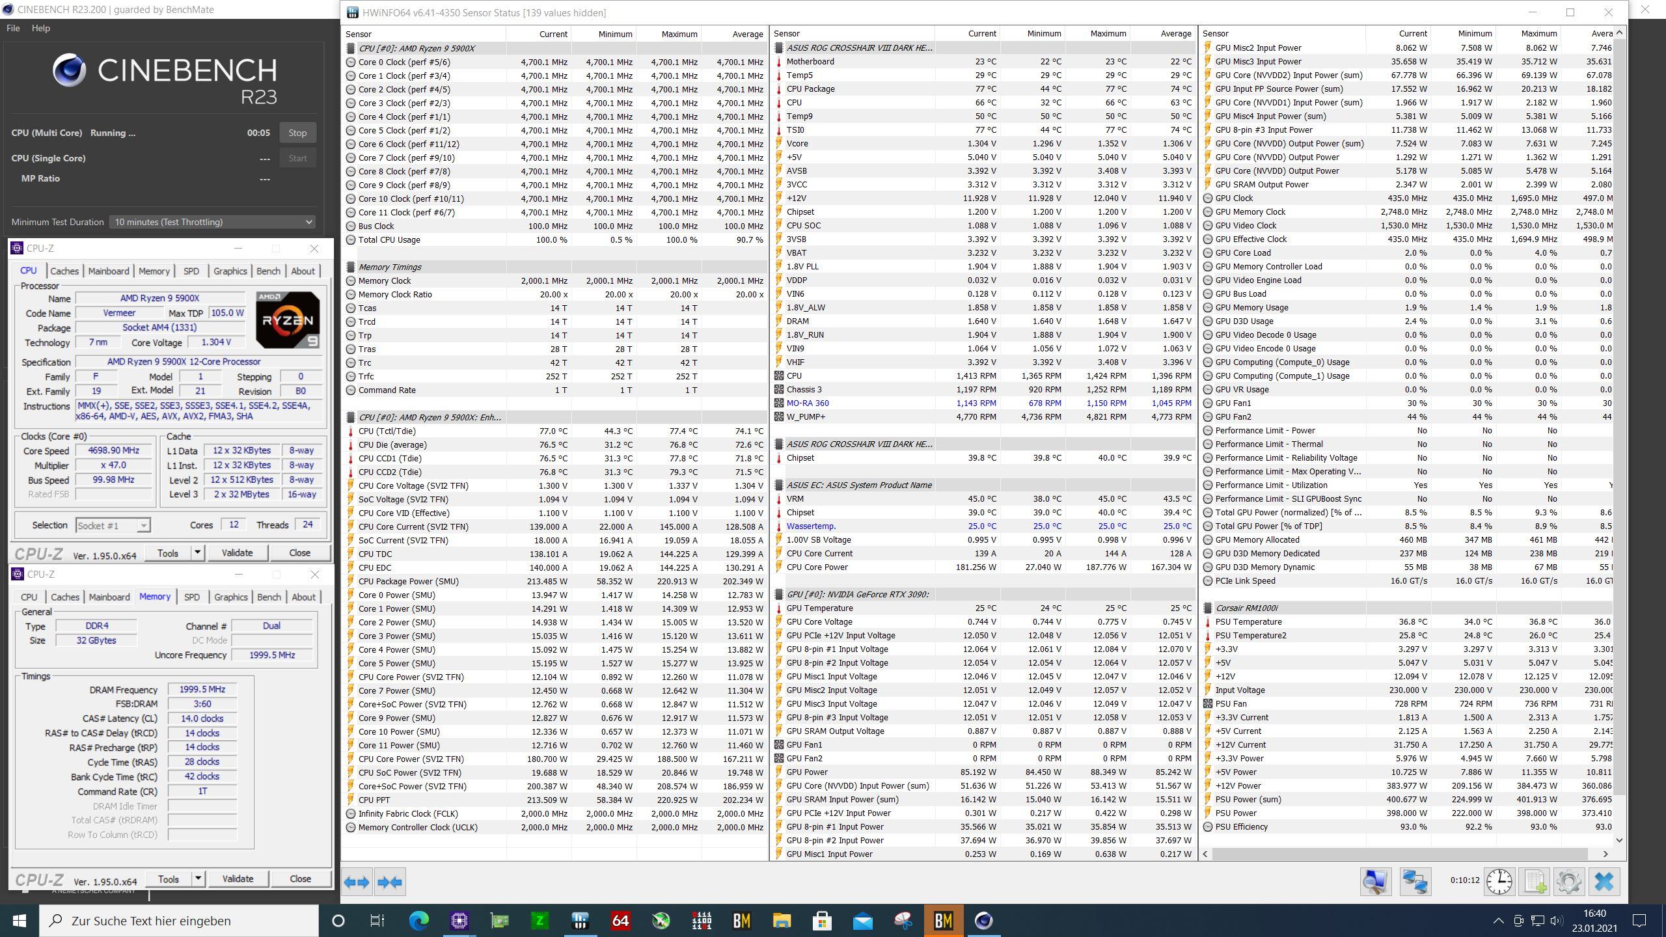The width and height of the screenshot is (1666, 937).
Task: Click Windows search box on taskbar
Action: click(179, 920)
